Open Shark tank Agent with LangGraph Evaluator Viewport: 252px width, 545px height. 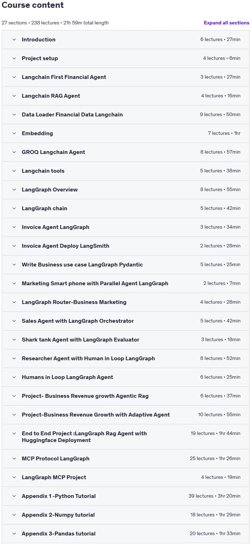[126, 340]
